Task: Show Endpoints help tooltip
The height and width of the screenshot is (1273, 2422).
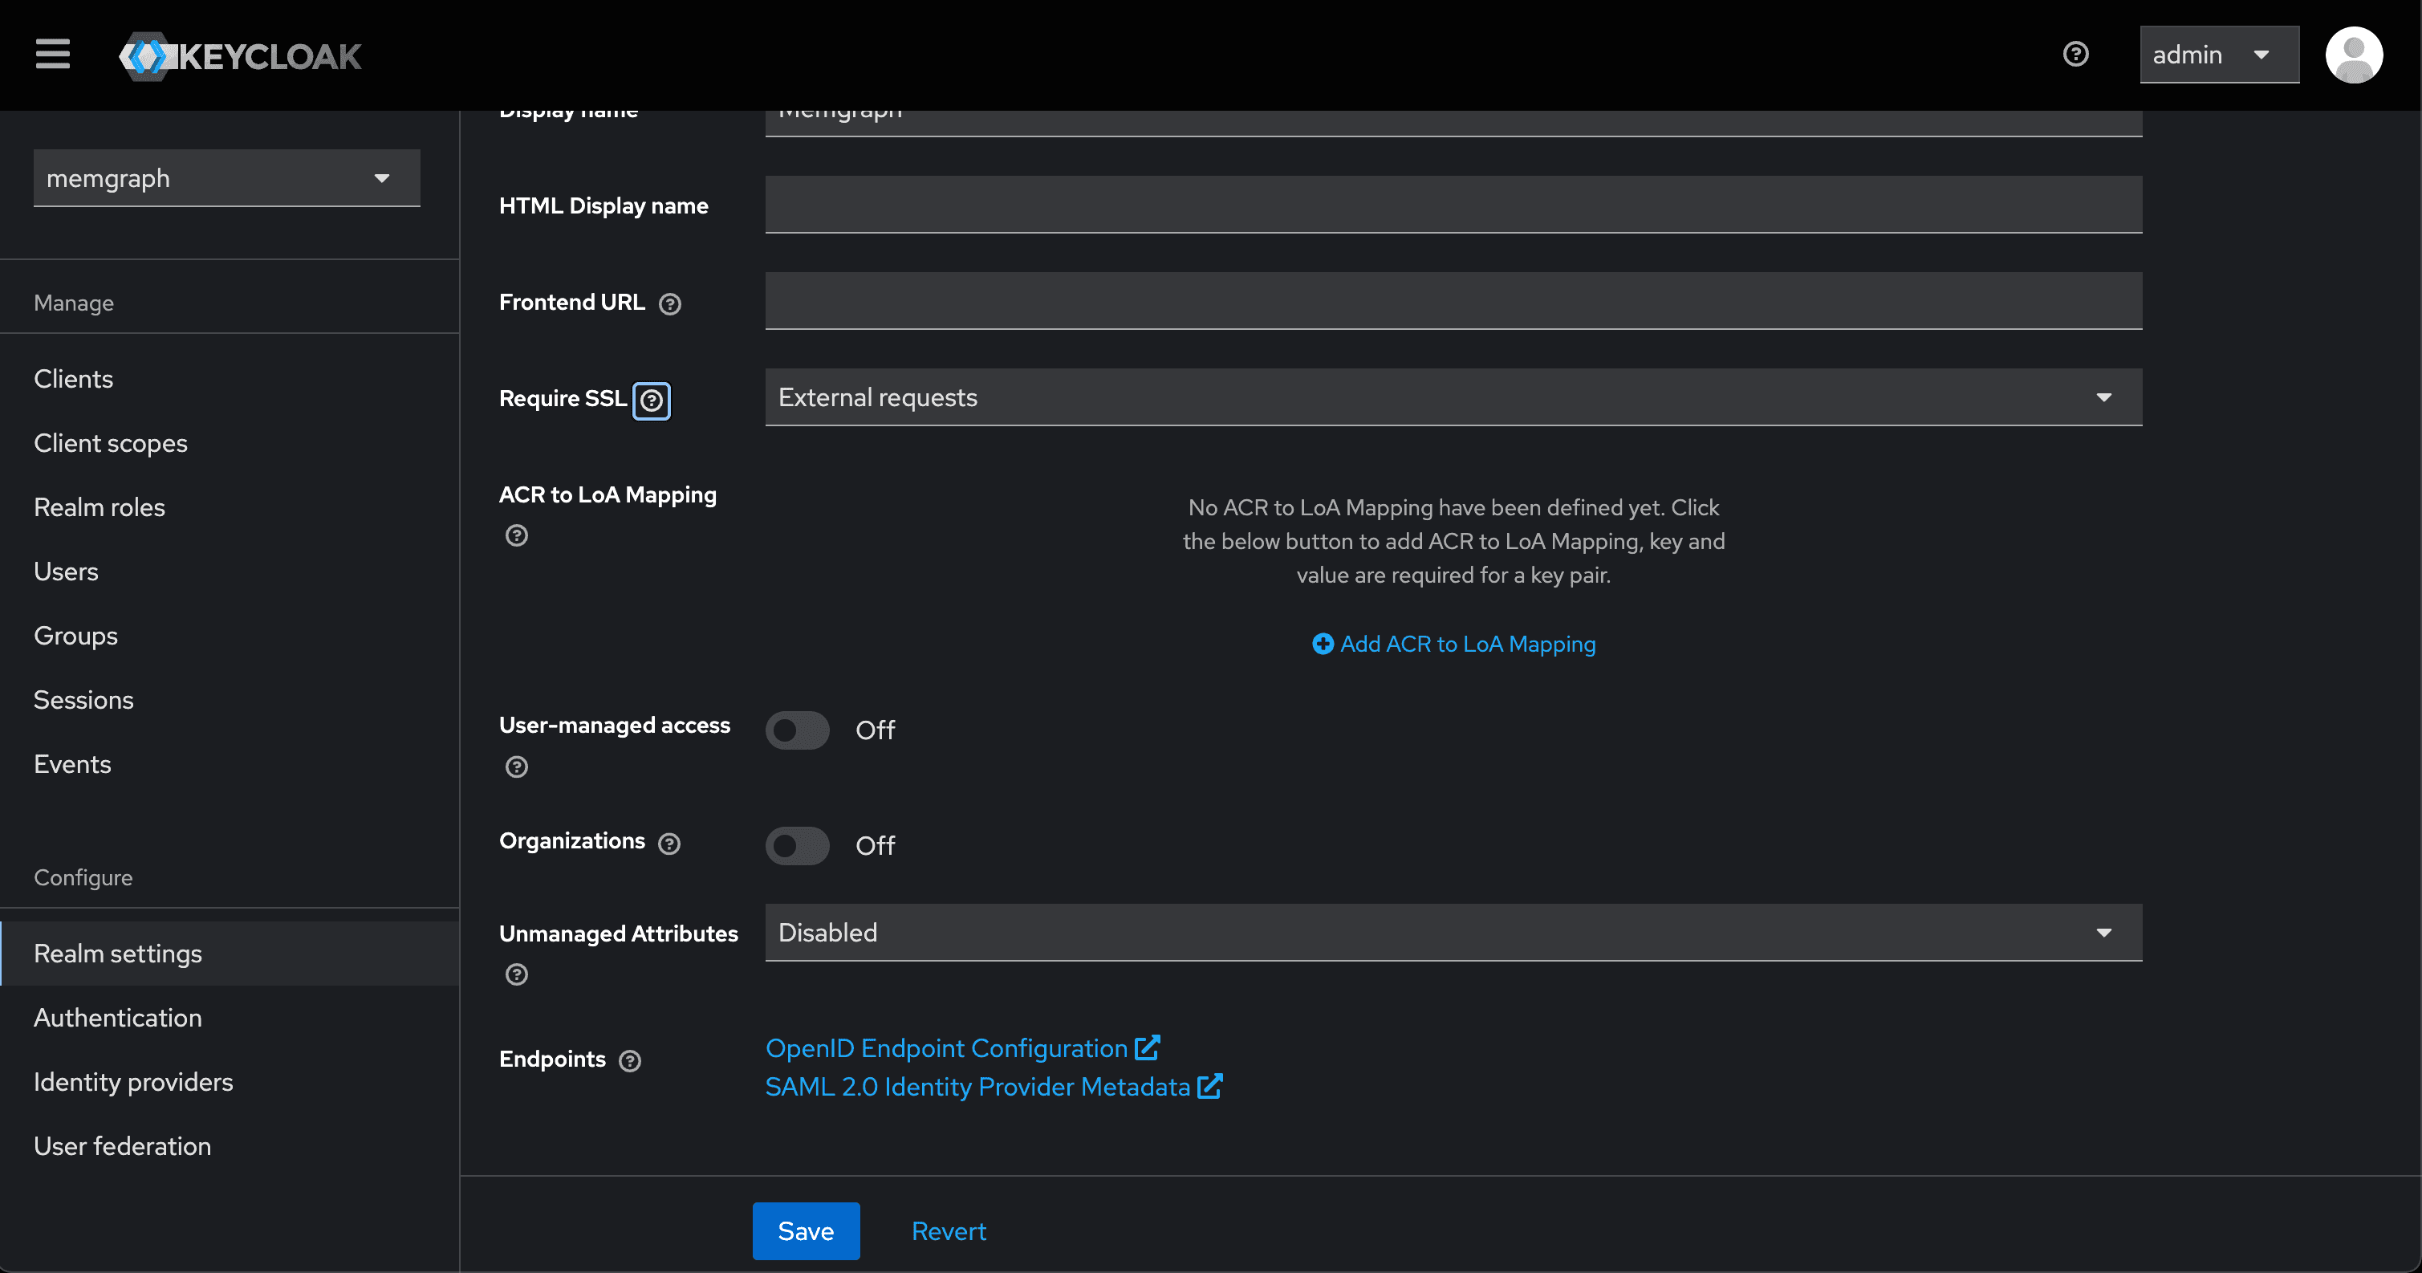Action: tap(630, 1060)
